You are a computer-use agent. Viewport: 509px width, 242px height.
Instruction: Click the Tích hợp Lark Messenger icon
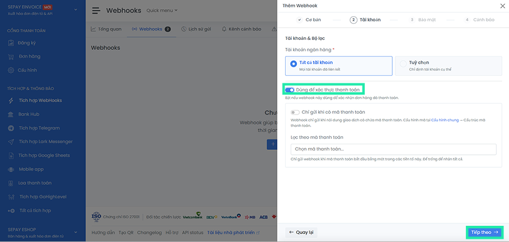(x=11, y=142)
